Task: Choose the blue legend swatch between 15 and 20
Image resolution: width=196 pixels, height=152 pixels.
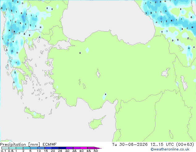Action: (x=48, y=148)
